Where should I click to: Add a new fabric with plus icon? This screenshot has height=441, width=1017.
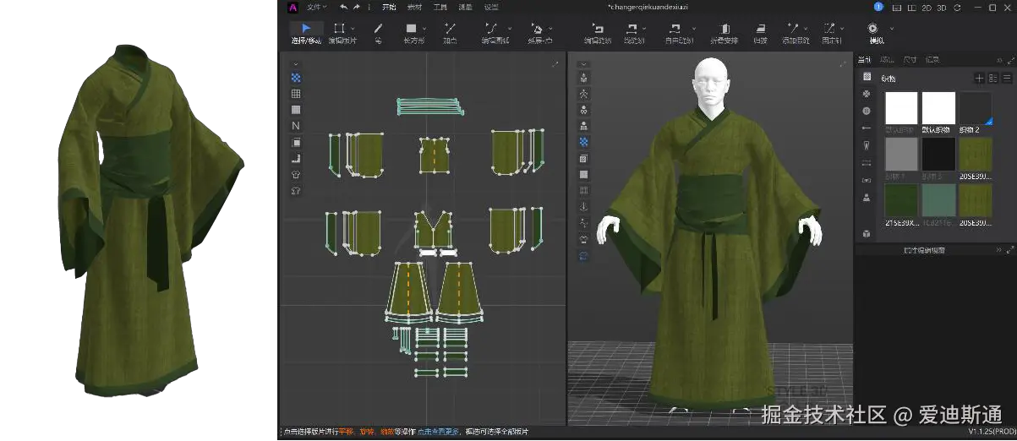(x=979, y=78)
